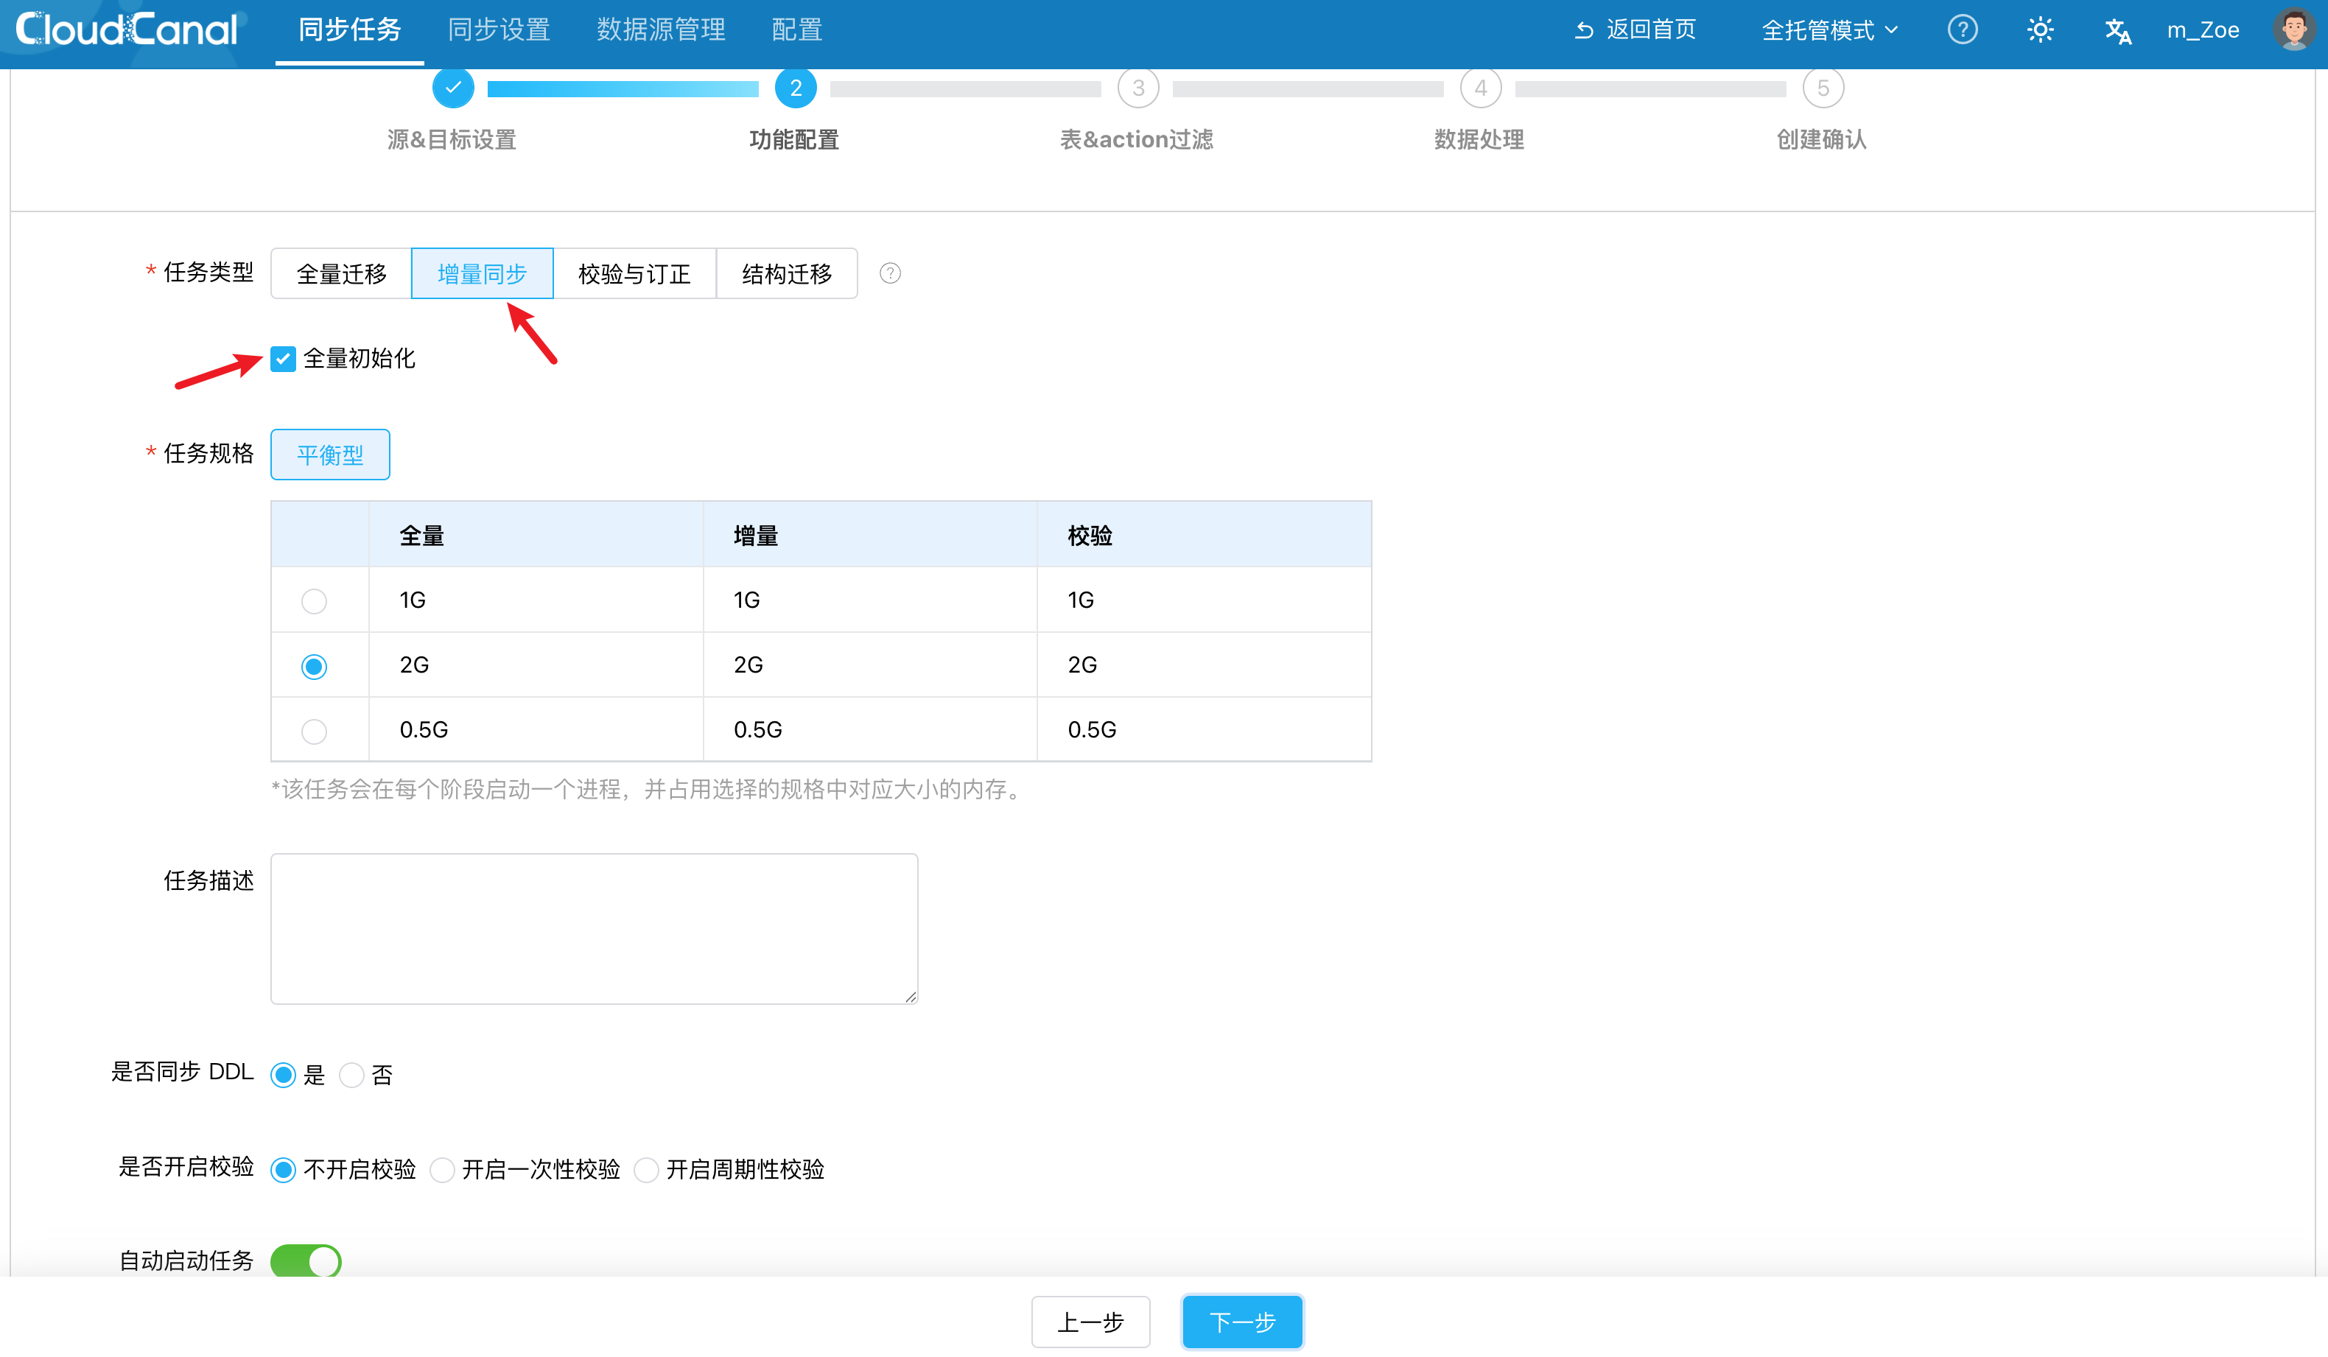Select the 全量迁移 task type
The image size is (2328, 1357).
pos(341,273)
